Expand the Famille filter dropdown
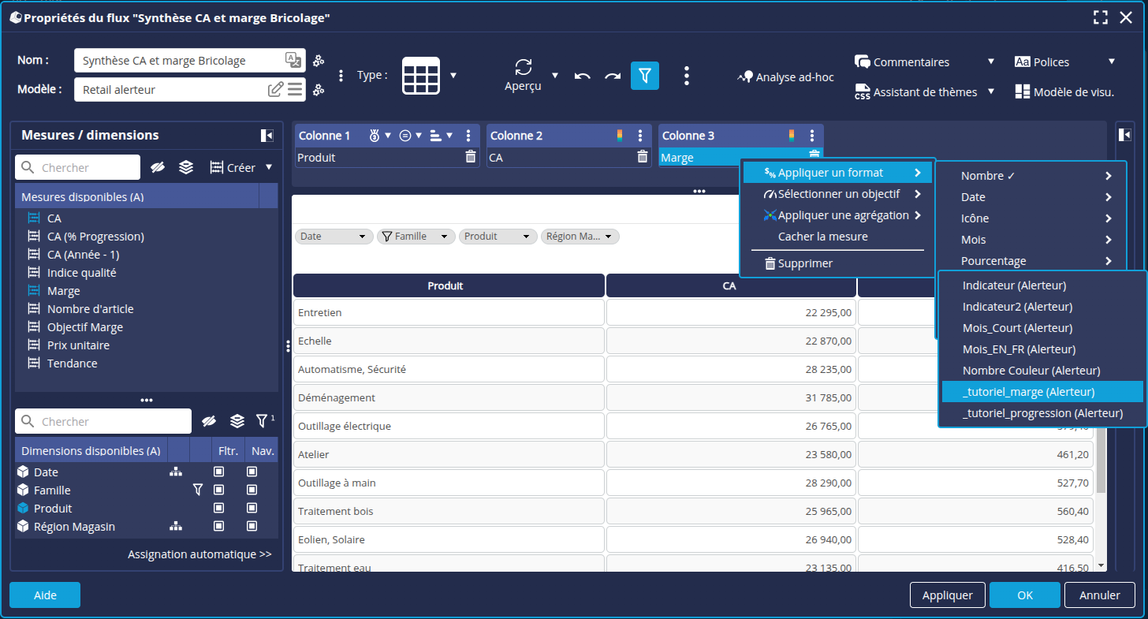This screenshot has height=619, width=1148. [x=444, y=236]
